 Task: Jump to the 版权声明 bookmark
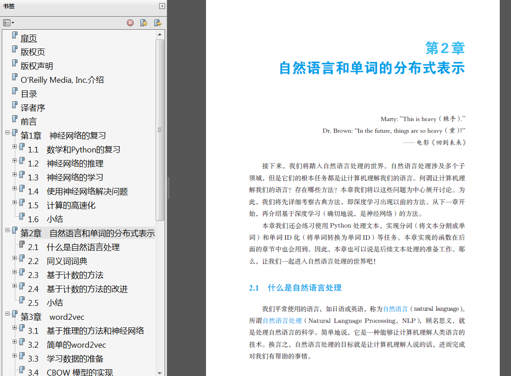click(37, 66)
